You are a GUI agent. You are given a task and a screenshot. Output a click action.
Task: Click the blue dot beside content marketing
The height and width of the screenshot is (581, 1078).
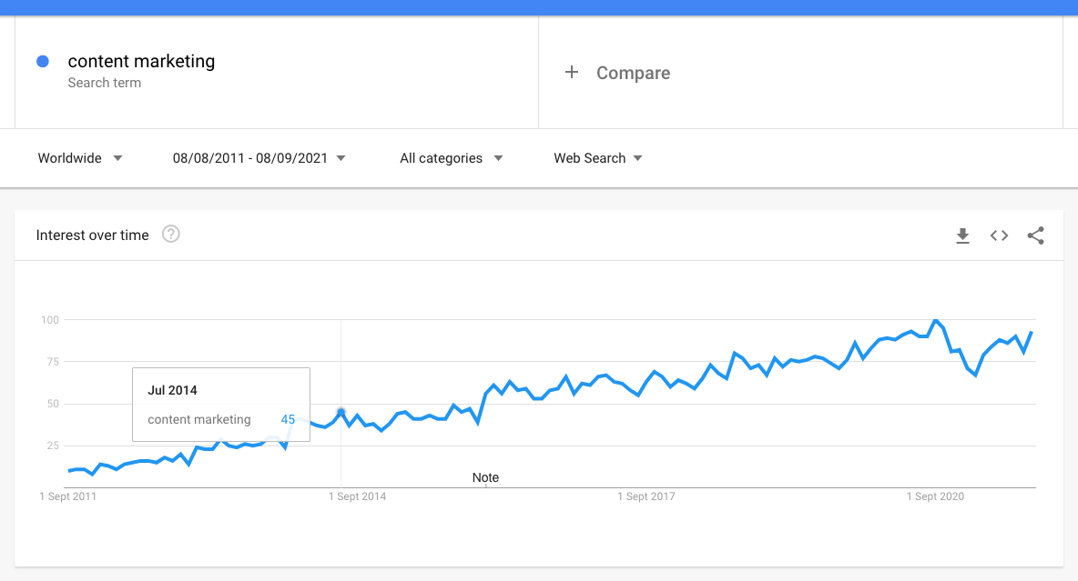coord(42,62)
